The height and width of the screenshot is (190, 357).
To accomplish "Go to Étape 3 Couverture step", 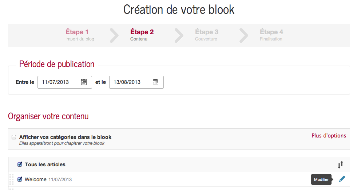I will tap(206, 35).
